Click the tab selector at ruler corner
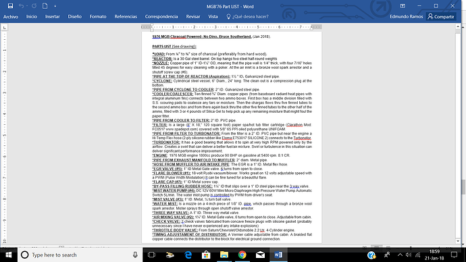 5,27
